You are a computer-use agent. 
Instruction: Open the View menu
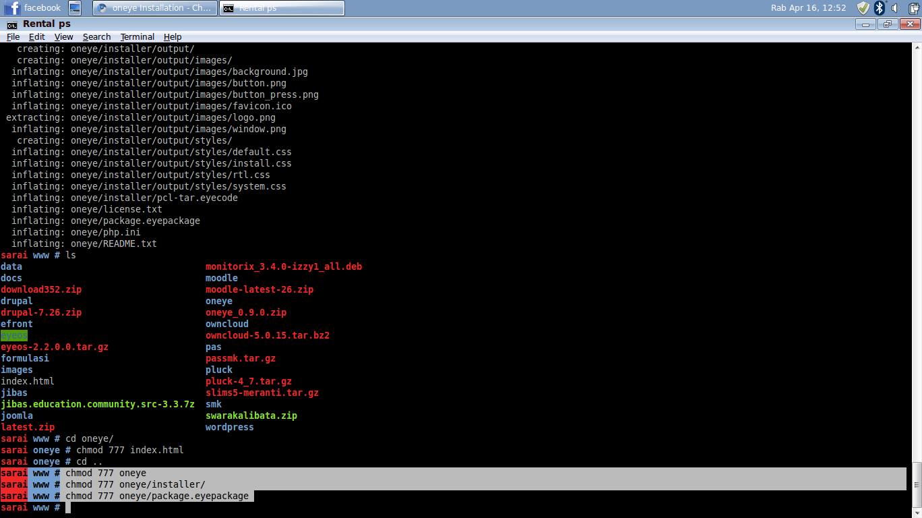tap(64, 37)
